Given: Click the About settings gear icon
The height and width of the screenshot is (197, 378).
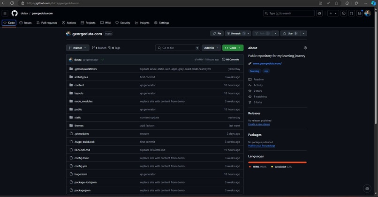Looking at the screenshot, I should [x=305, y=48].
